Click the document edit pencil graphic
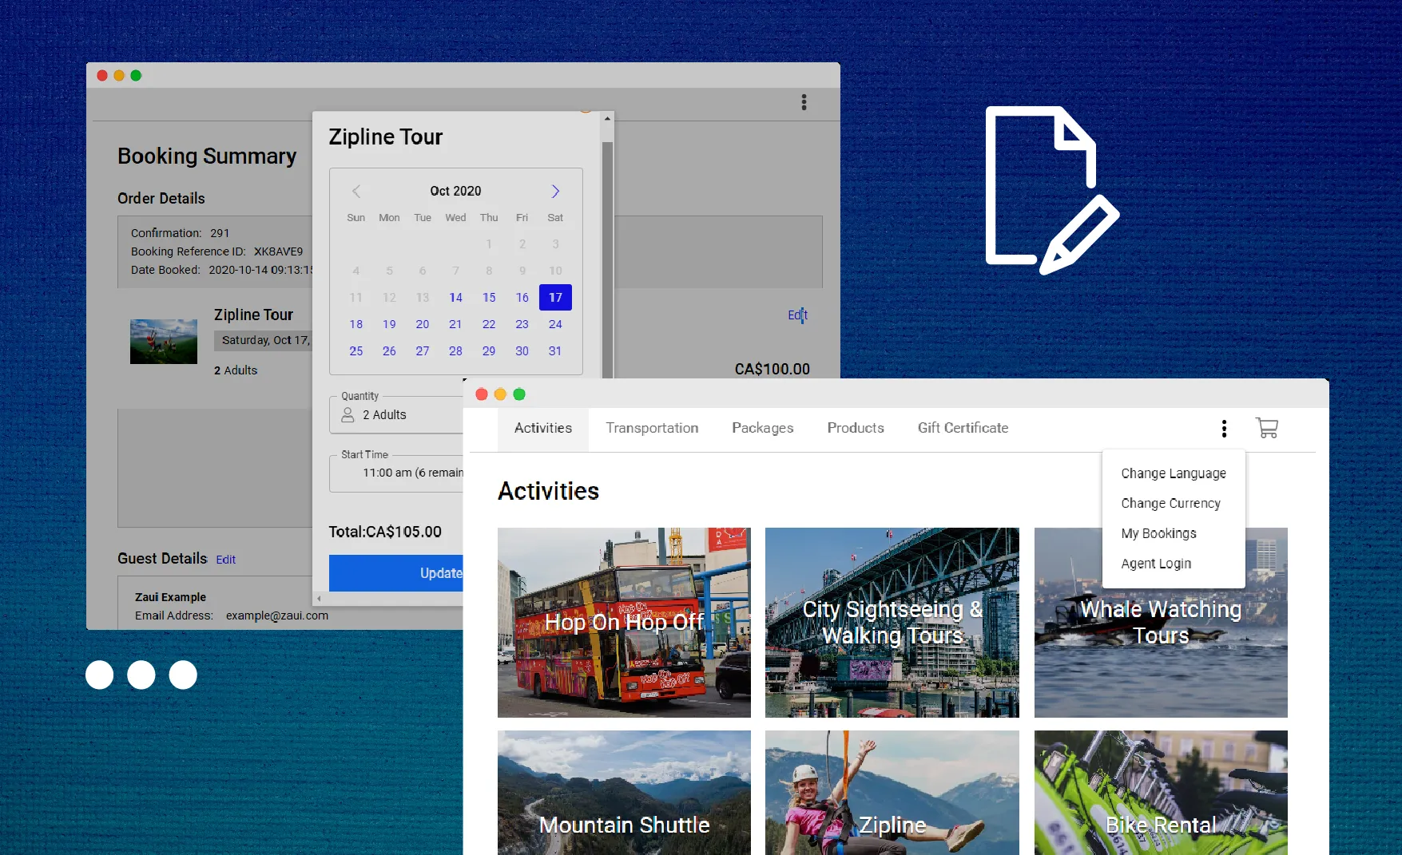The width and height of the screenshot is (1402, 855). 1051,190
